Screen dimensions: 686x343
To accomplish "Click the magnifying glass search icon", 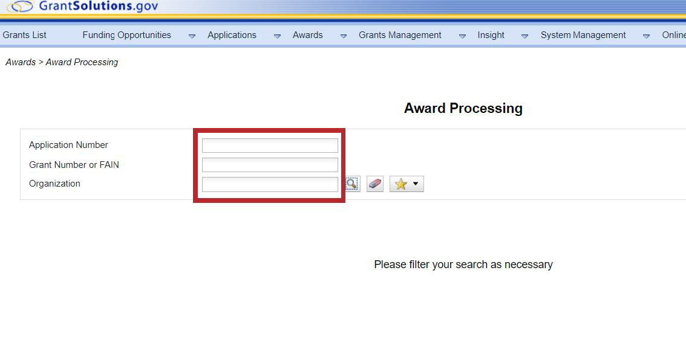I will click(352, 184).
